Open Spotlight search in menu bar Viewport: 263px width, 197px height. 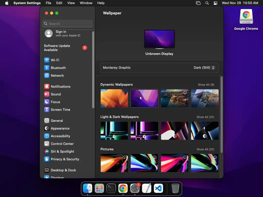click(207, 3)
